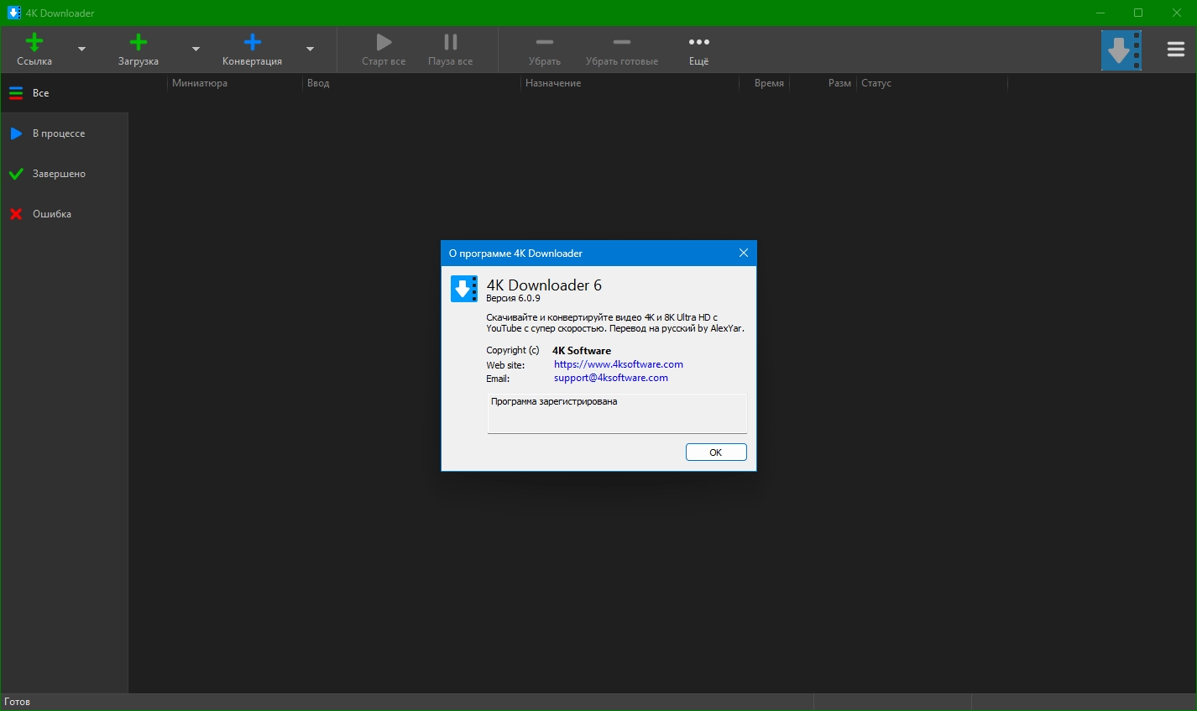Show downloads В процессе
This screenshot has width=1197, height=711.
tap(58, 133)
